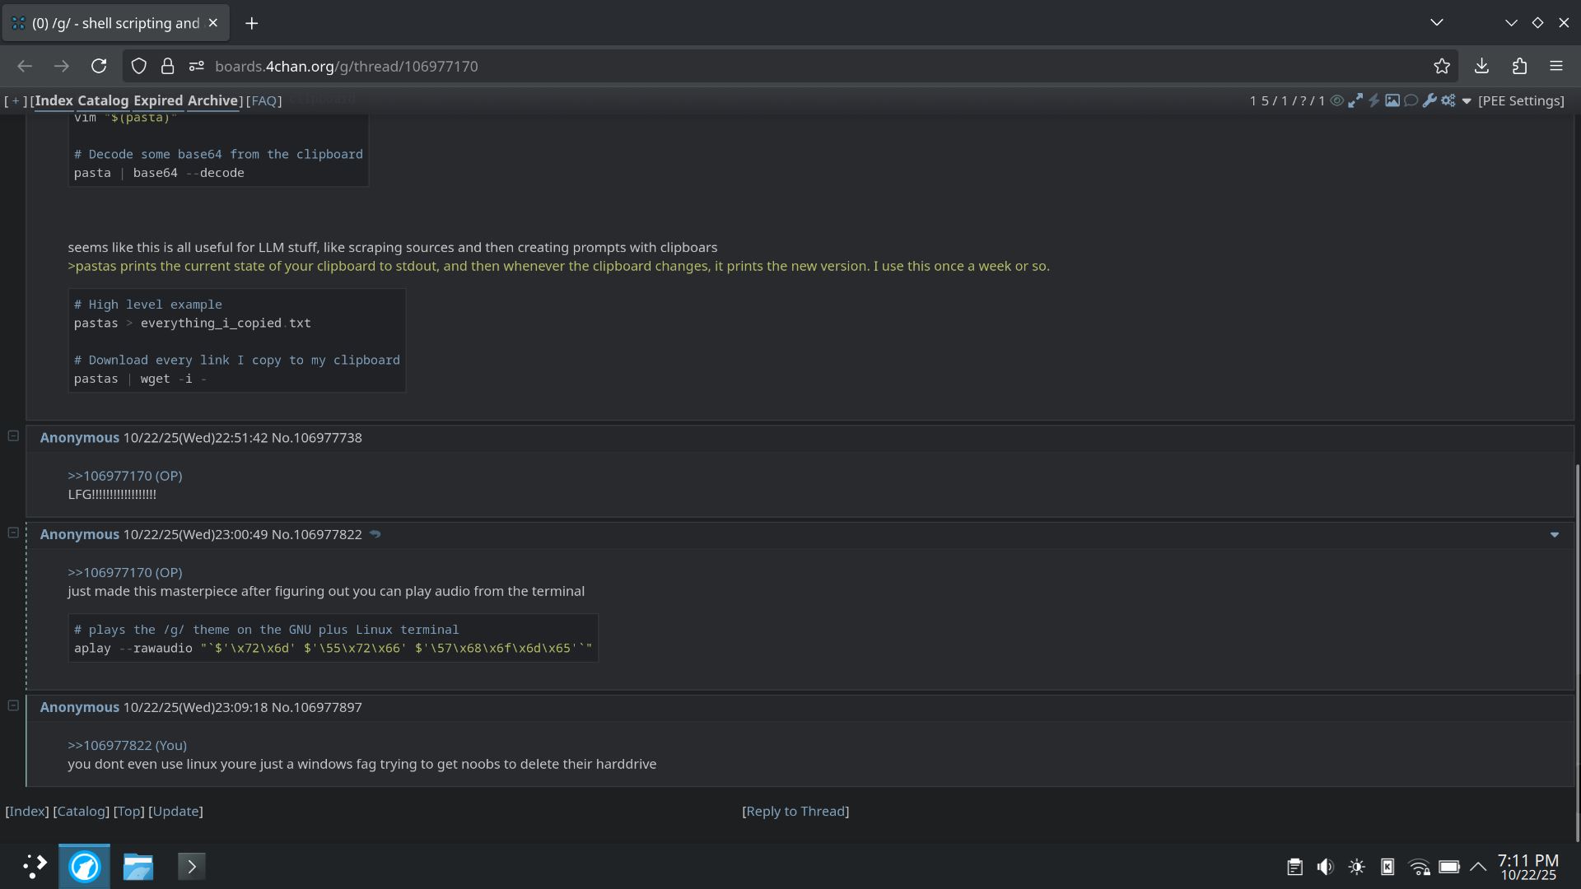Open the wrench settings icon in header
The image size is (1581, 889).
(x=1429, y=100)
